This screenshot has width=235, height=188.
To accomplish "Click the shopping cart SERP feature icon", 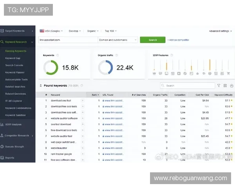I will [x=228, y=73].
